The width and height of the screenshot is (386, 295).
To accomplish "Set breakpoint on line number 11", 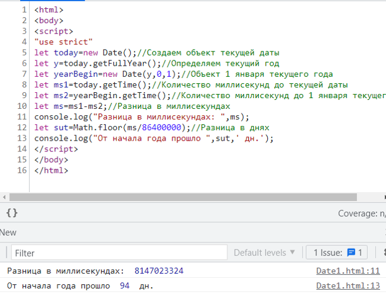I will (22, 116).
